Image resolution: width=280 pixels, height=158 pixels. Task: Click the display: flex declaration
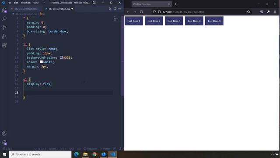pyautogui.click(x=39, y=84)
